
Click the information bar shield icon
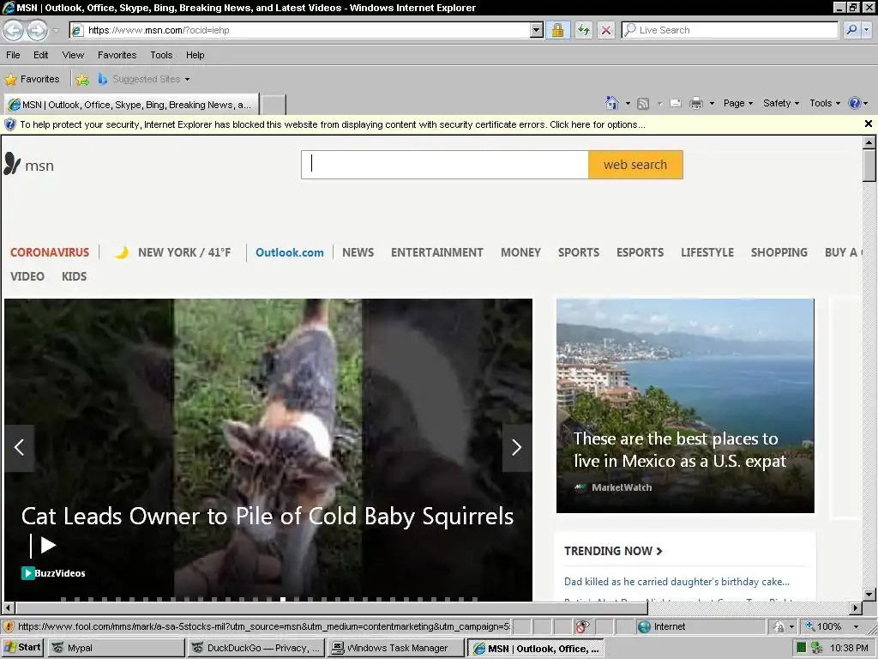[10, 124]
